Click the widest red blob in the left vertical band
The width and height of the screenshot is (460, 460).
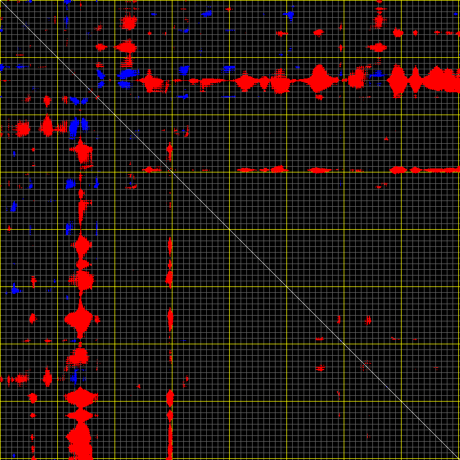(x=78, y=319)
